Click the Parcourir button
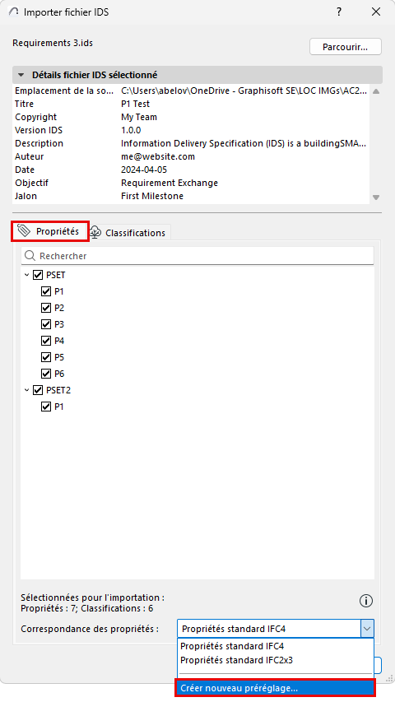Image resolution: width=395 pixels, height=702 pixels. 346,47
